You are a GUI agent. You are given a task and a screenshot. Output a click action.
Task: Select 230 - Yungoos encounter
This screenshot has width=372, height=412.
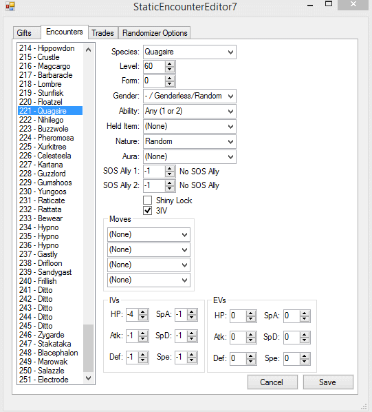pos(50,192)
